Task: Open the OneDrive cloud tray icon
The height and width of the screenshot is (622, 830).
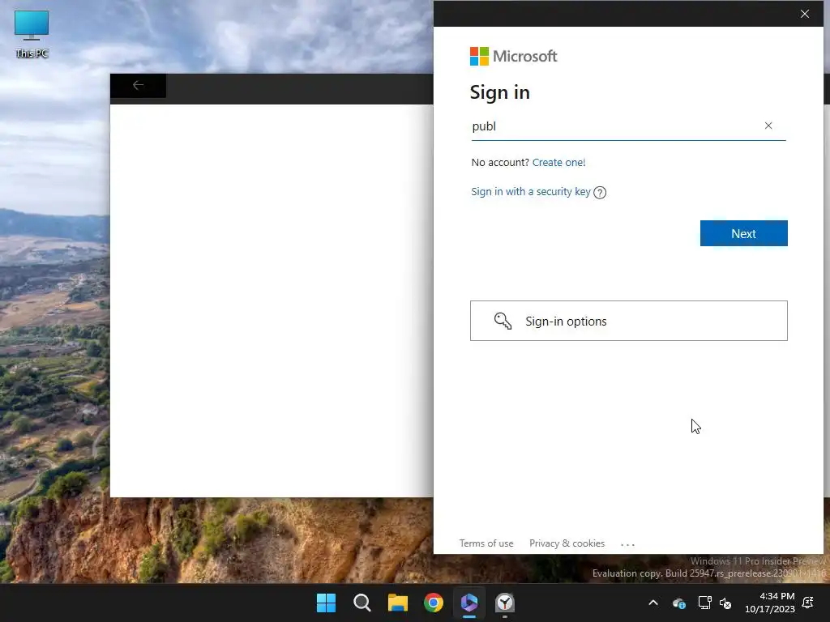Action: click(x=679, y=603)
